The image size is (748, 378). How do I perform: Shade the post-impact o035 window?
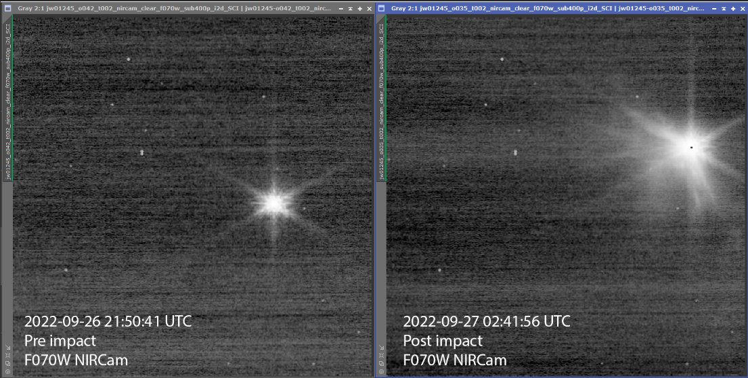pos(724,9)
